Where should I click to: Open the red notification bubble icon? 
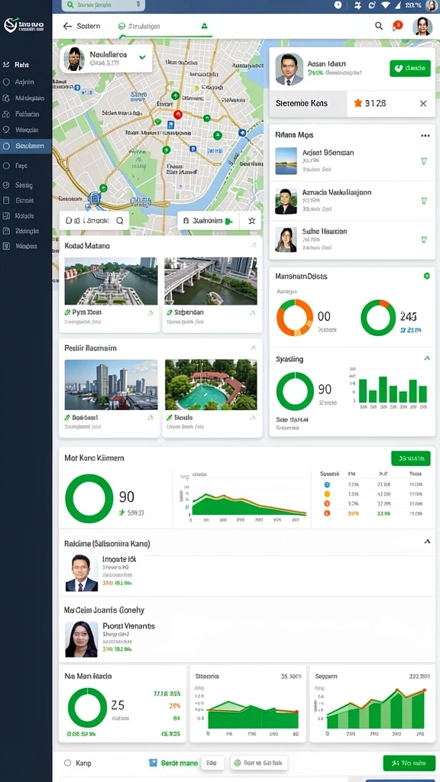tap(397, 26)
